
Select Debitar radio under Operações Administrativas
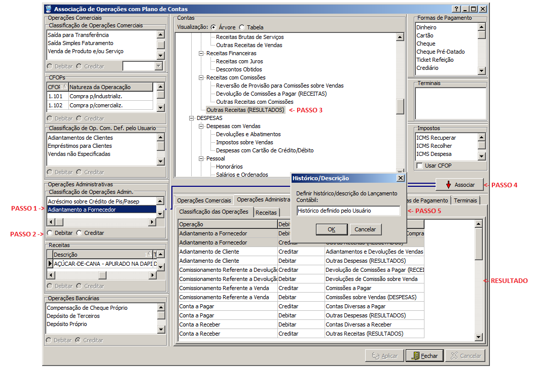click(50, 233)
